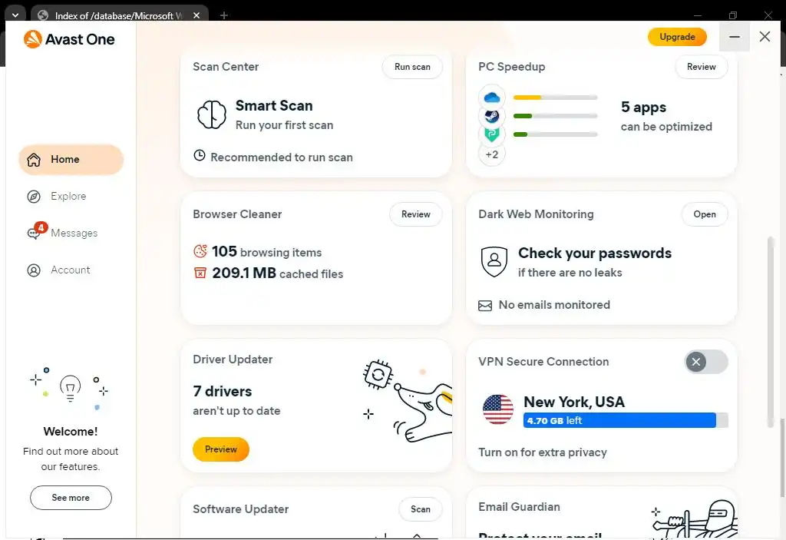Click the clock icon next to Recommended to run scan
This screenshot has width=786, height=540.
(x=200, y=156)
